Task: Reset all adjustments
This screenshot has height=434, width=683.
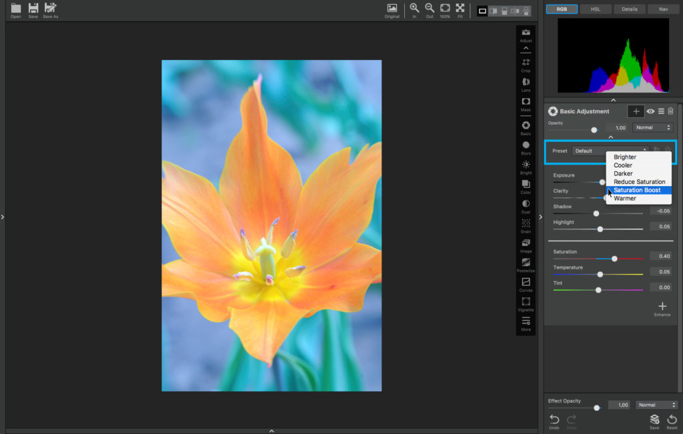Action: click(x=672, y=421)
